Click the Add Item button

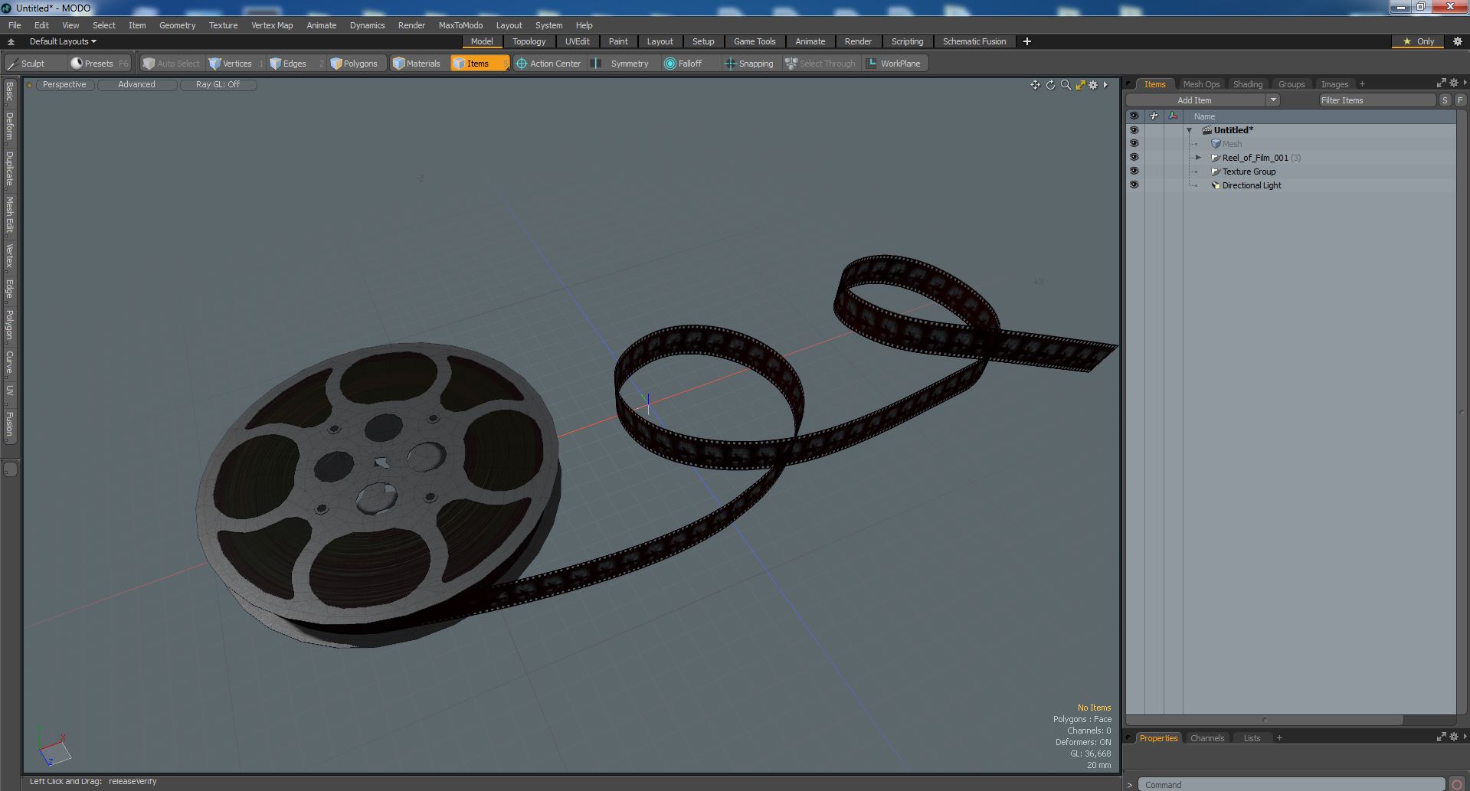coord(1195,100)
